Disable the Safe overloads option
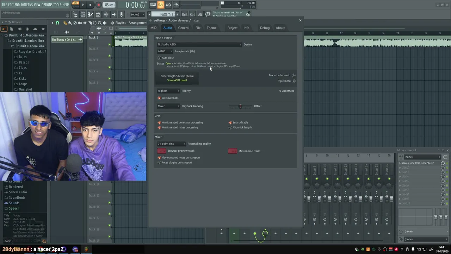Image resolution: width=451 pixels, height=254 pixels. pos(159,98)
